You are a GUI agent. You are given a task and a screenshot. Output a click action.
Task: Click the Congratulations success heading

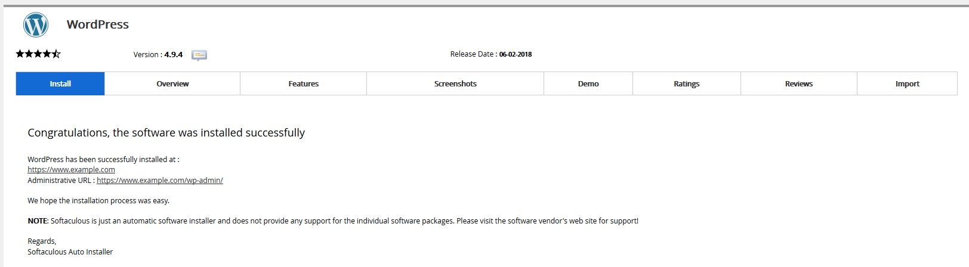point(166,132)
